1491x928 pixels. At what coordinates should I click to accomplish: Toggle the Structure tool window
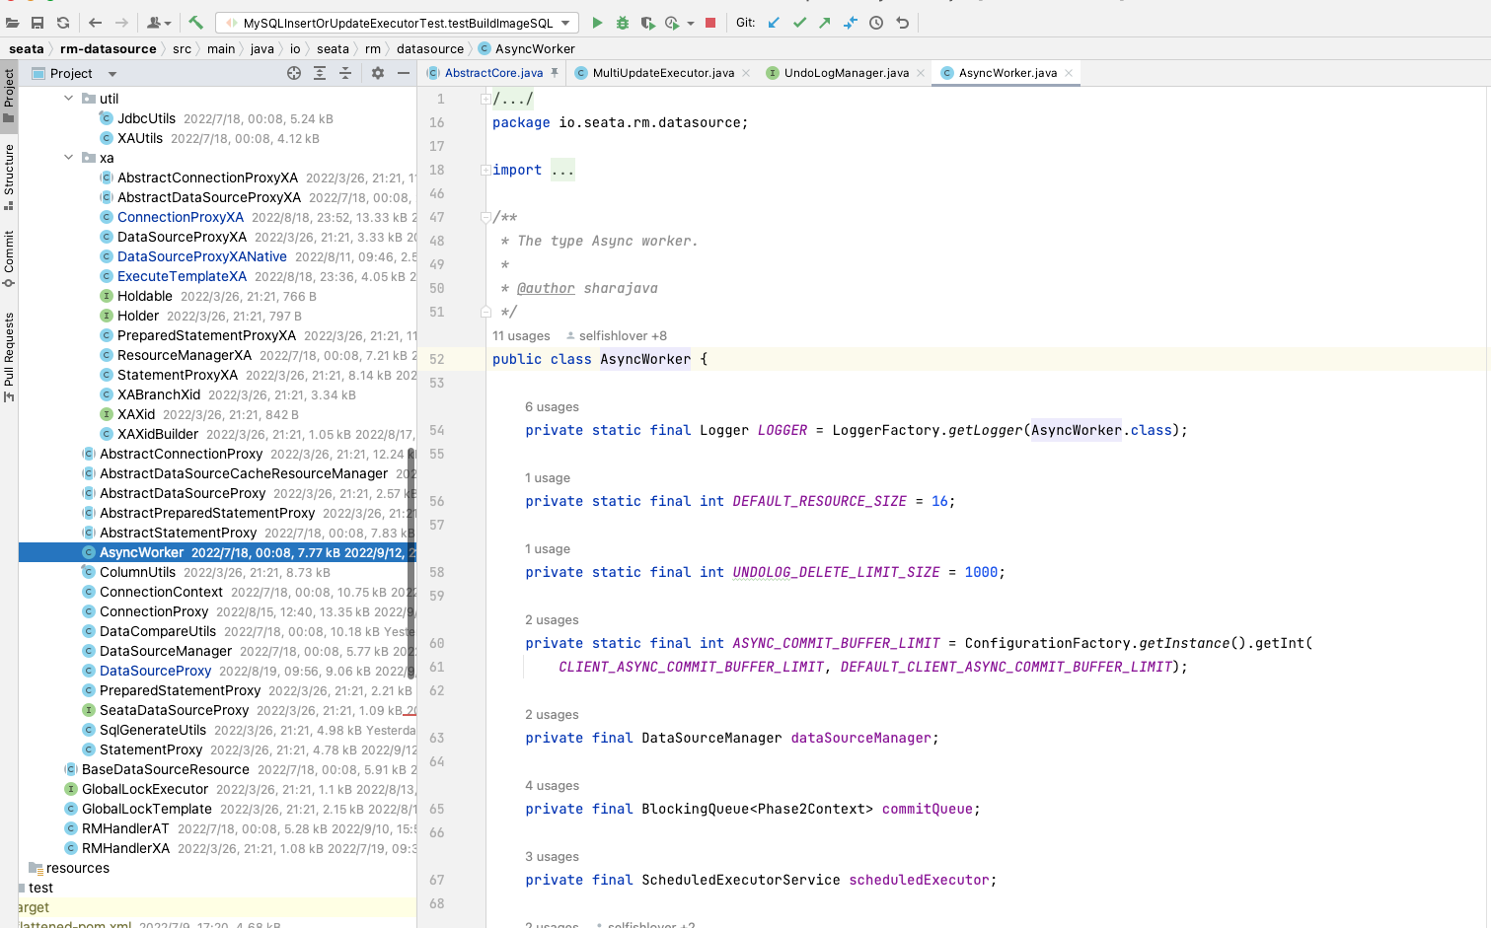9,176
